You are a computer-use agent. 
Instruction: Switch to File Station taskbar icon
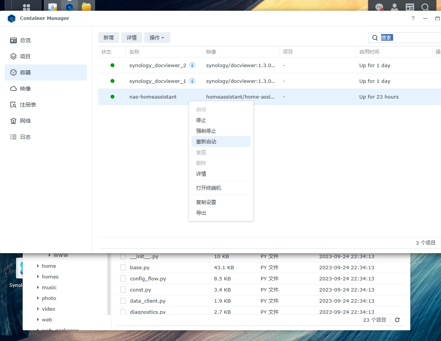tap(86, 6)
